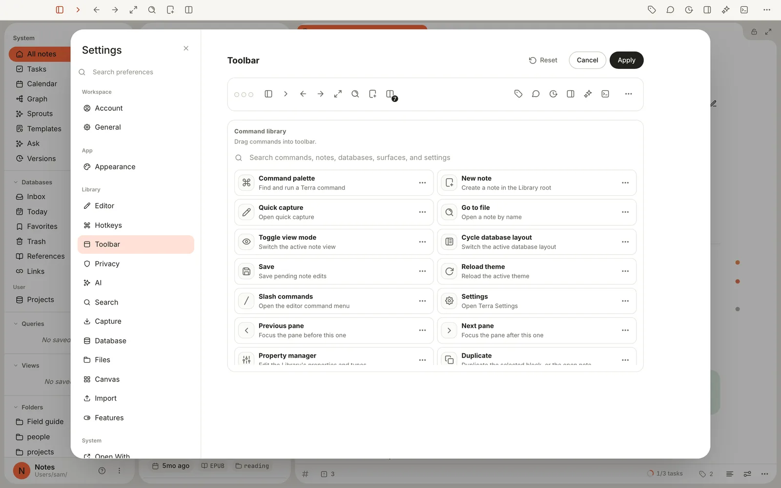Open overflow menu in the toolbar preview
781x488 pixels.
[x=629, y=94]
